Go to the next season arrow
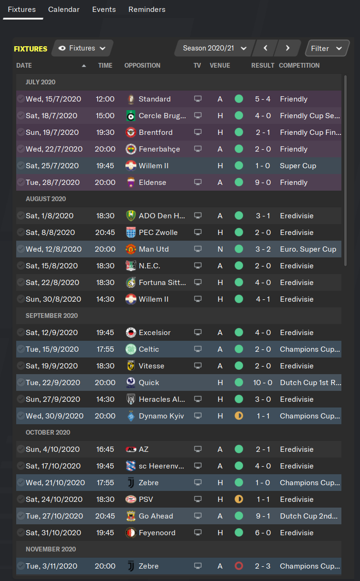 (288, 48)
